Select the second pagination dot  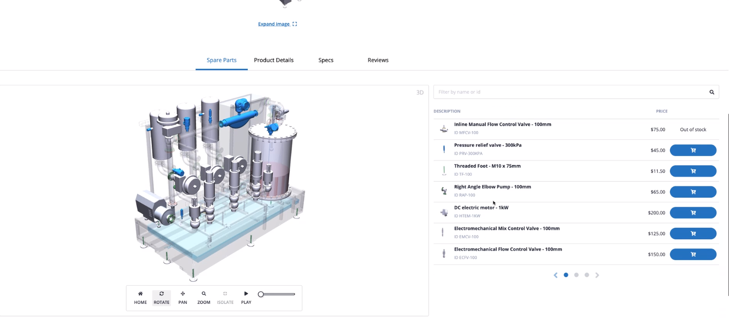pyautogui.click(x=576, y=275)
